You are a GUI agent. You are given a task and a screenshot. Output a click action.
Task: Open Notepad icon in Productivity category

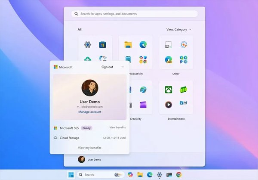128,59
